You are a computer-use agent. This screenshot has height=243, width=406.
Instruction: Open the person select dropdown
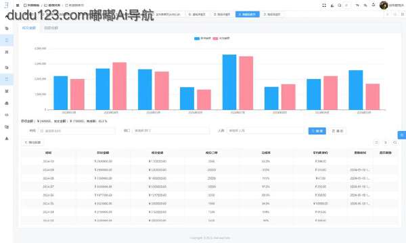265,131
